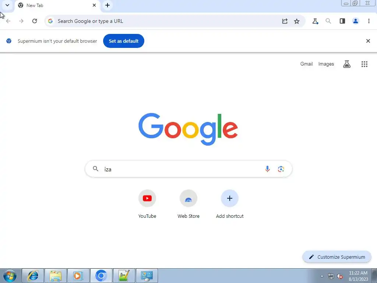Image resolution: width=377 pixels, height=283 pixels.
Task: Open Windows Media Player from taskbar
Action: (x=78, y=276)
